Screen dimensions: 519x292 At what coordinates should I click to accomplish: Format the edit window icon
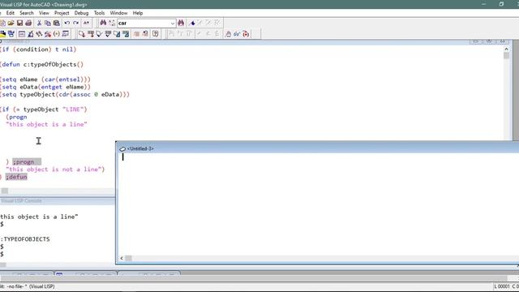[117, 34]
